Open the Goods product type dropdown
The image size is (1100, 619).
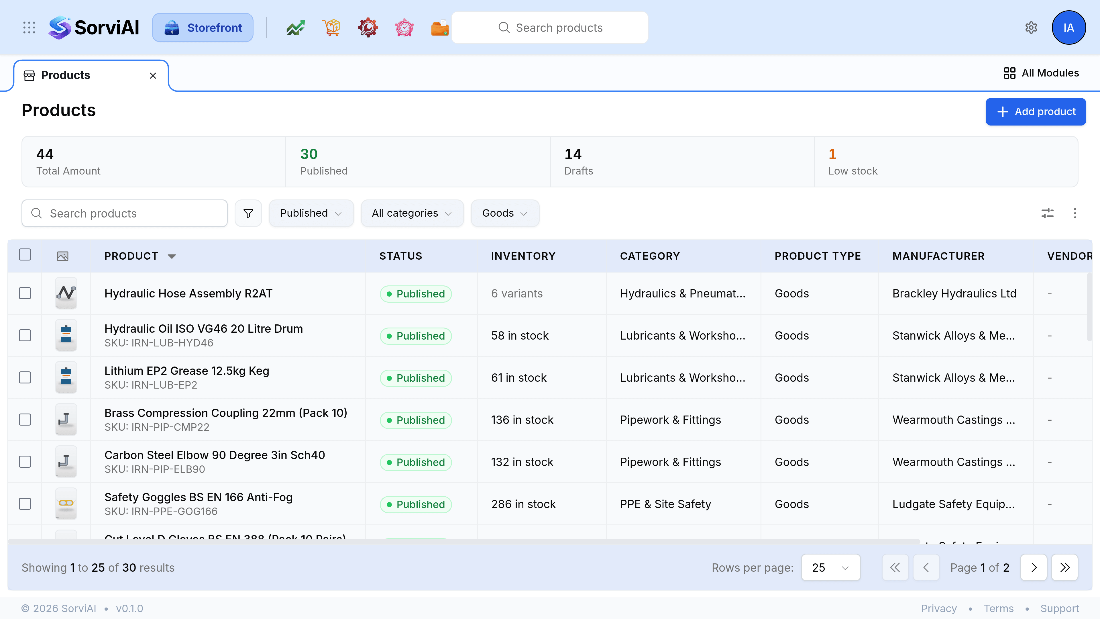point(505,213)
